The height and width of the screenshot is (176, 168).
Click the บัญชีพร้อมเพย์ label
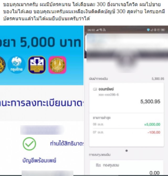click(x=39, y=161)
